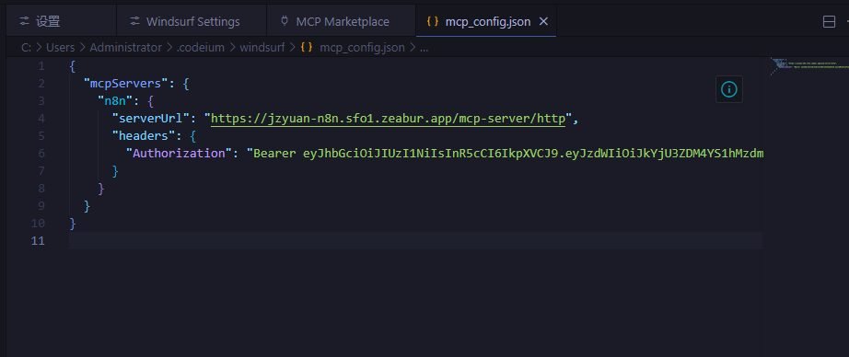Click the Bearer token string value

pos(506,153)
